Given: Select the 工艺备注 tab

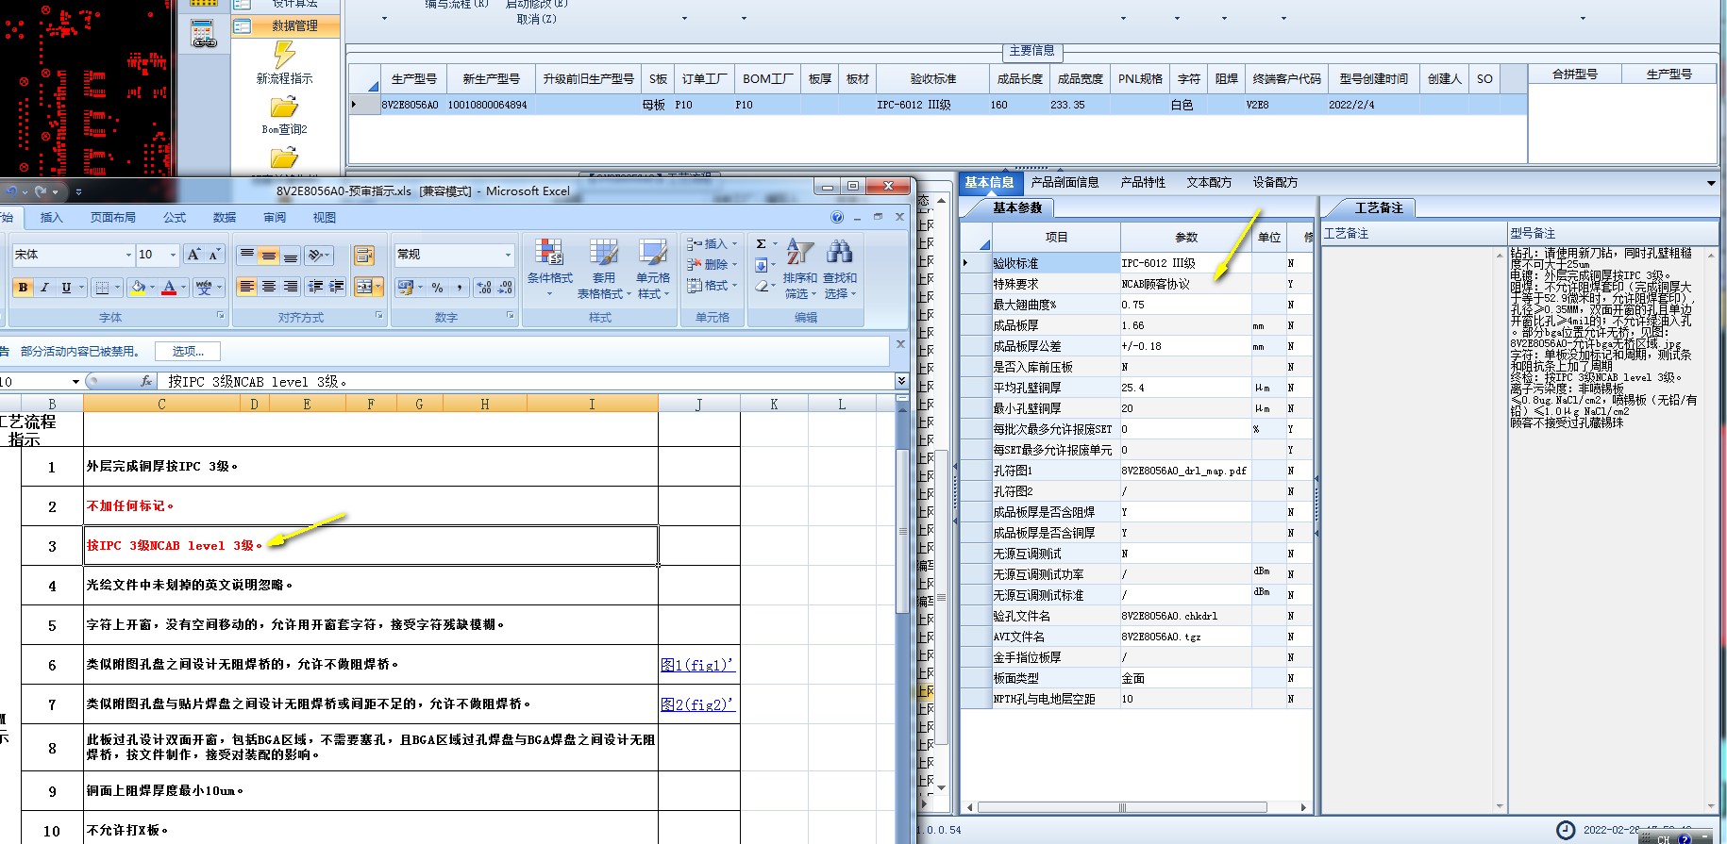Looking at the screenshot, I should (1379, 208).
